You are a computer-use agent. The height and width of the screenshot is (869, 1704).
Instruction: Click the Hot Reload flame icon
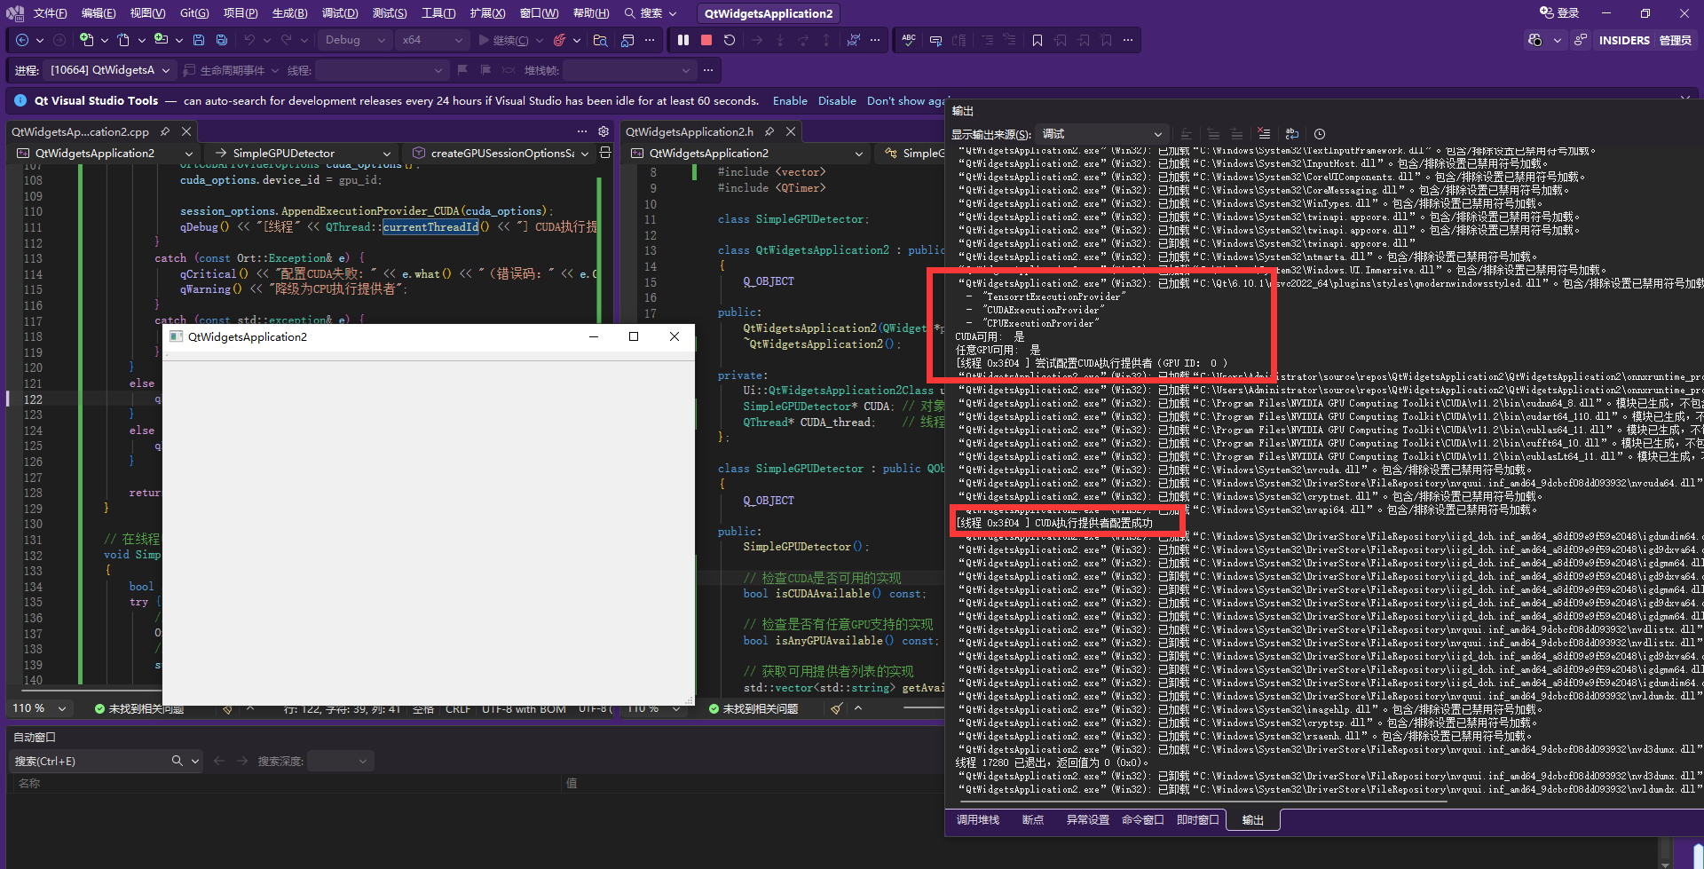point(559,40)
